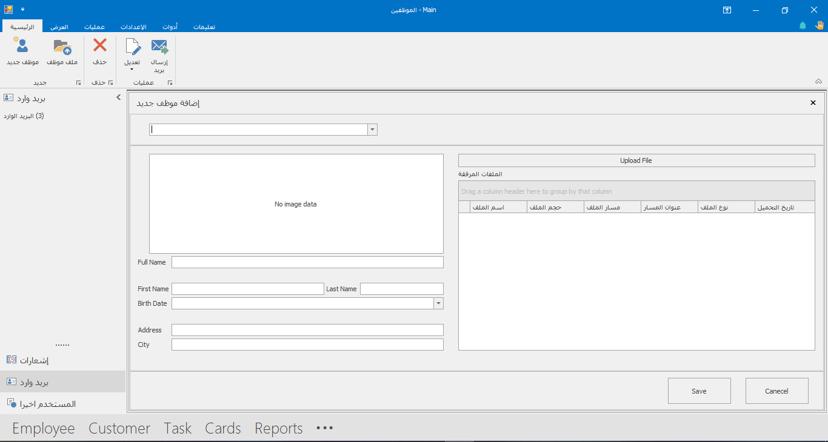
Task: Collapse the ribbon using the chevron
Action: 818,81
